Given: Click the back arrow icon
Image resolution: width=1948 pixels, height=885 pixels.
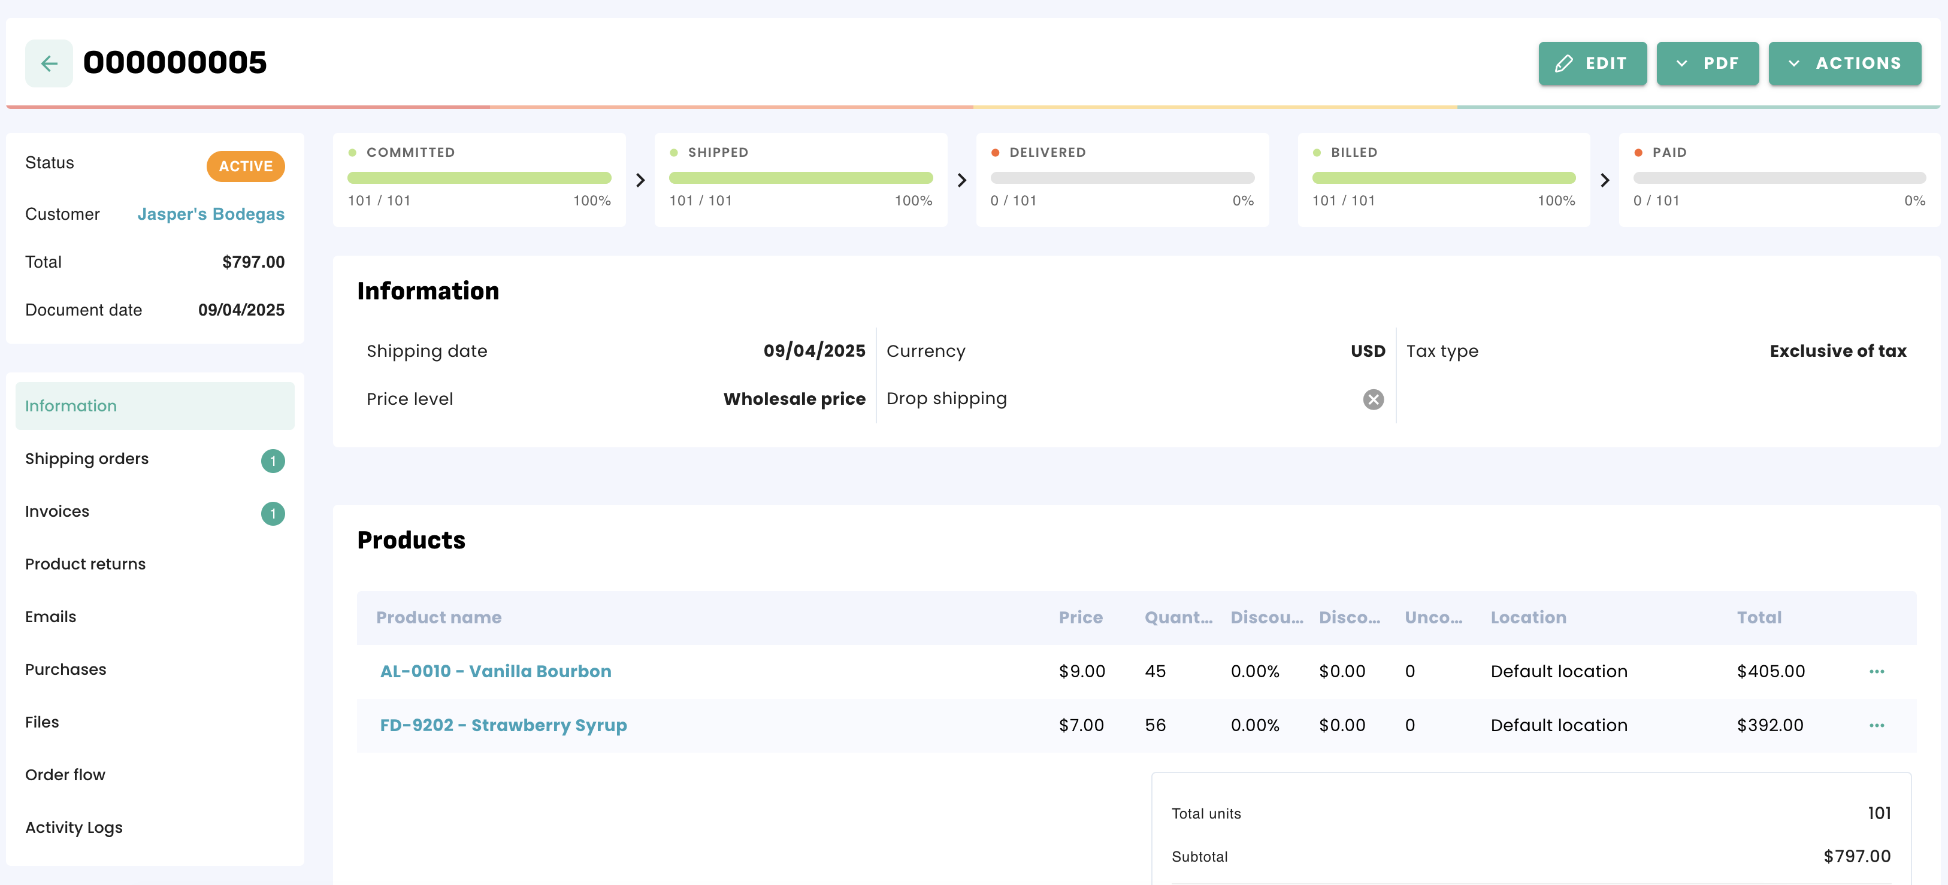Looking at the screenshot, I should [x=49, y=63].
